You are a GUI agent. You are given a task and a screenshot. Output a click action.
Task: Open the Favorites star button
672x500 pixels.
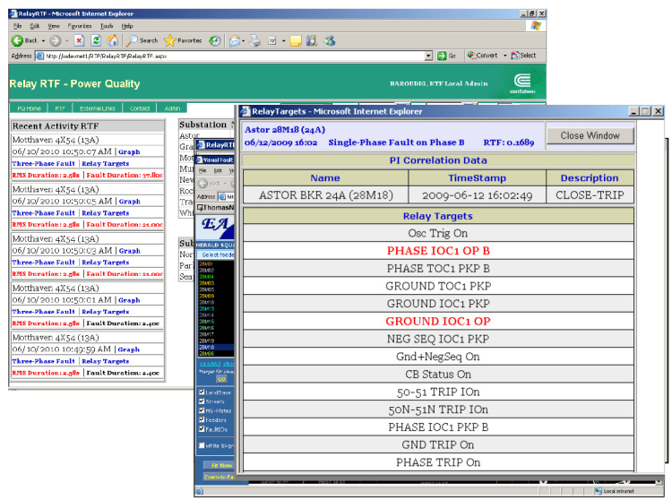183,40
